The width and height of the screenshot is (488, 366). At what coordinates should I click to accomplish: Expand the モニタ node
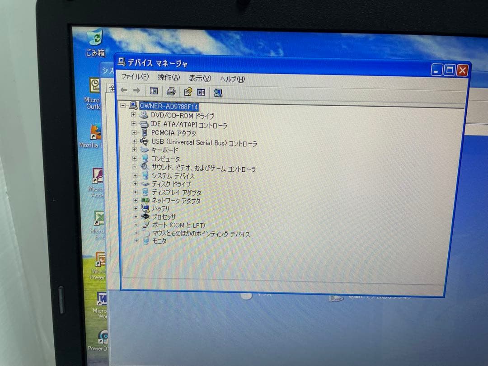[136, 240]
